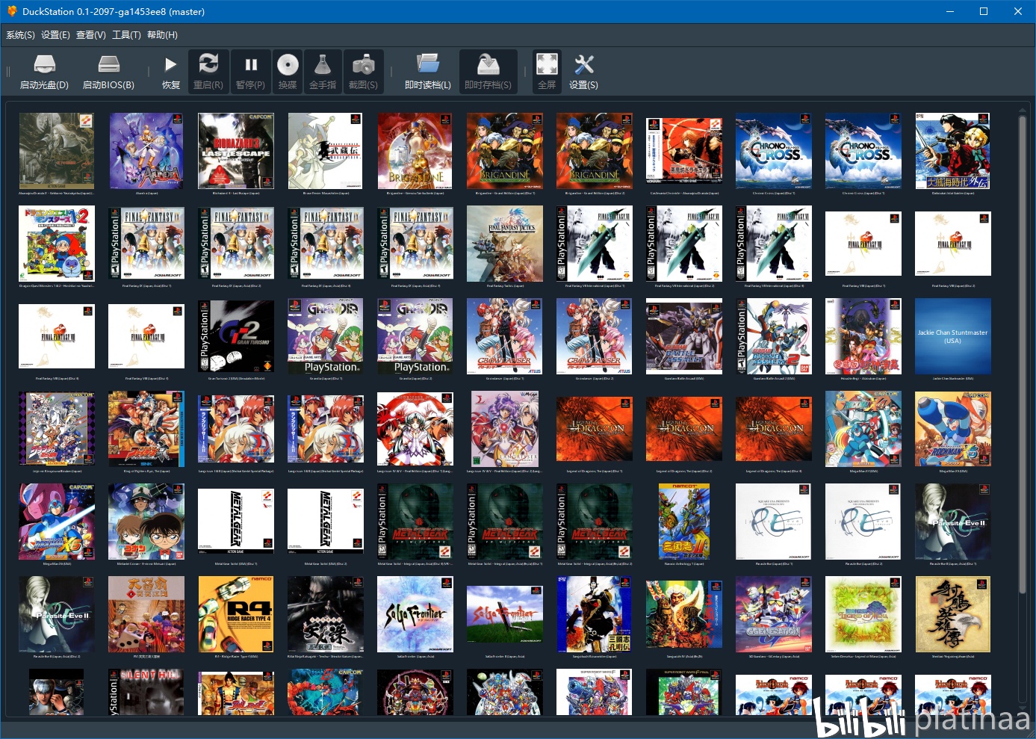This screenshot has width=1036, height=739.
Task: Select the Detective Conan game cover
Action: click(146, 522)
